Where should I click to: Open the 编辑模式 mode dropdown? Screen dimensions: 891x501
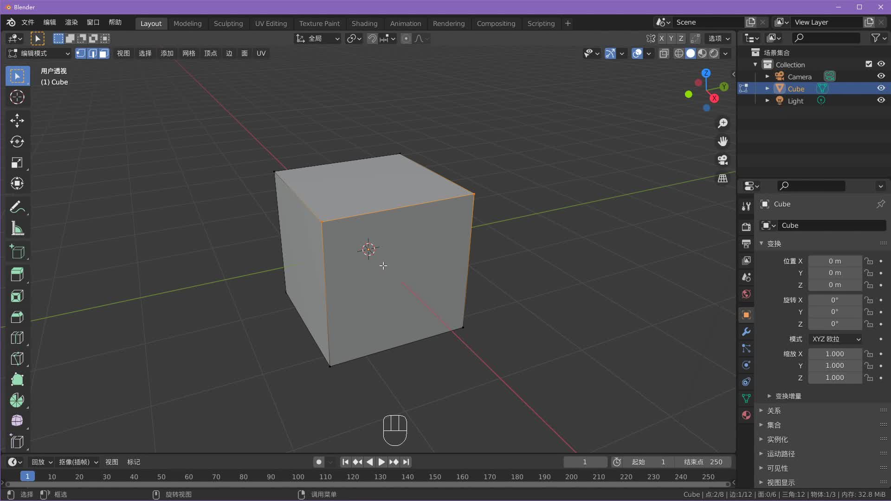click(39, 53)
